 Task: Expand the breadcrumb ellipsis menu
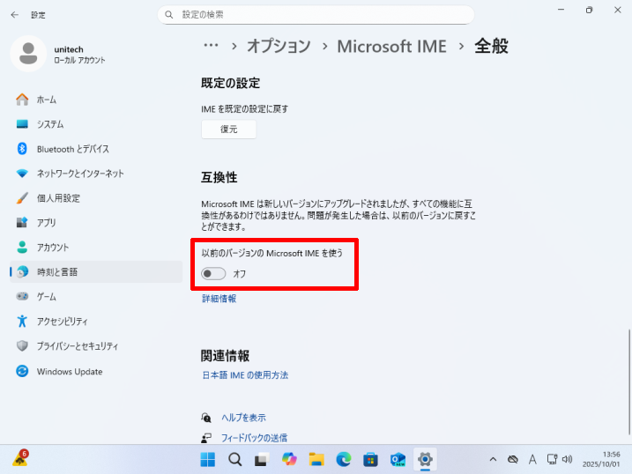coord(211,46)
